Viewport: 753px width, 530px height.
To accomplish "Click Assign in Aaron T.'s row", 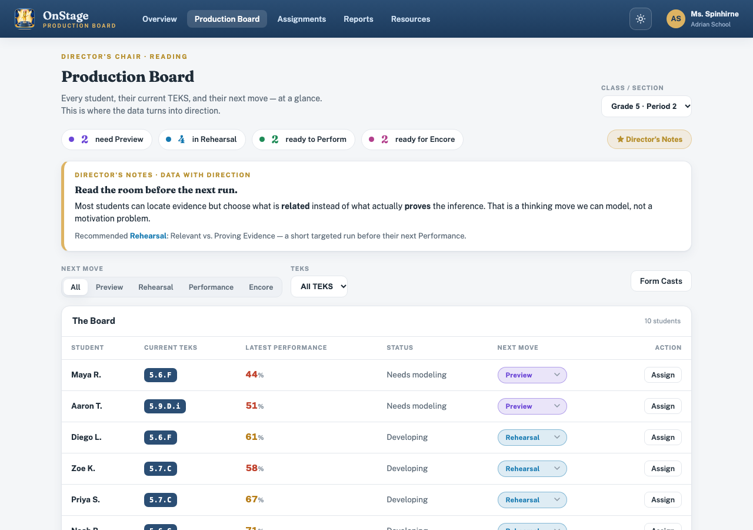I will click(663, 406).
